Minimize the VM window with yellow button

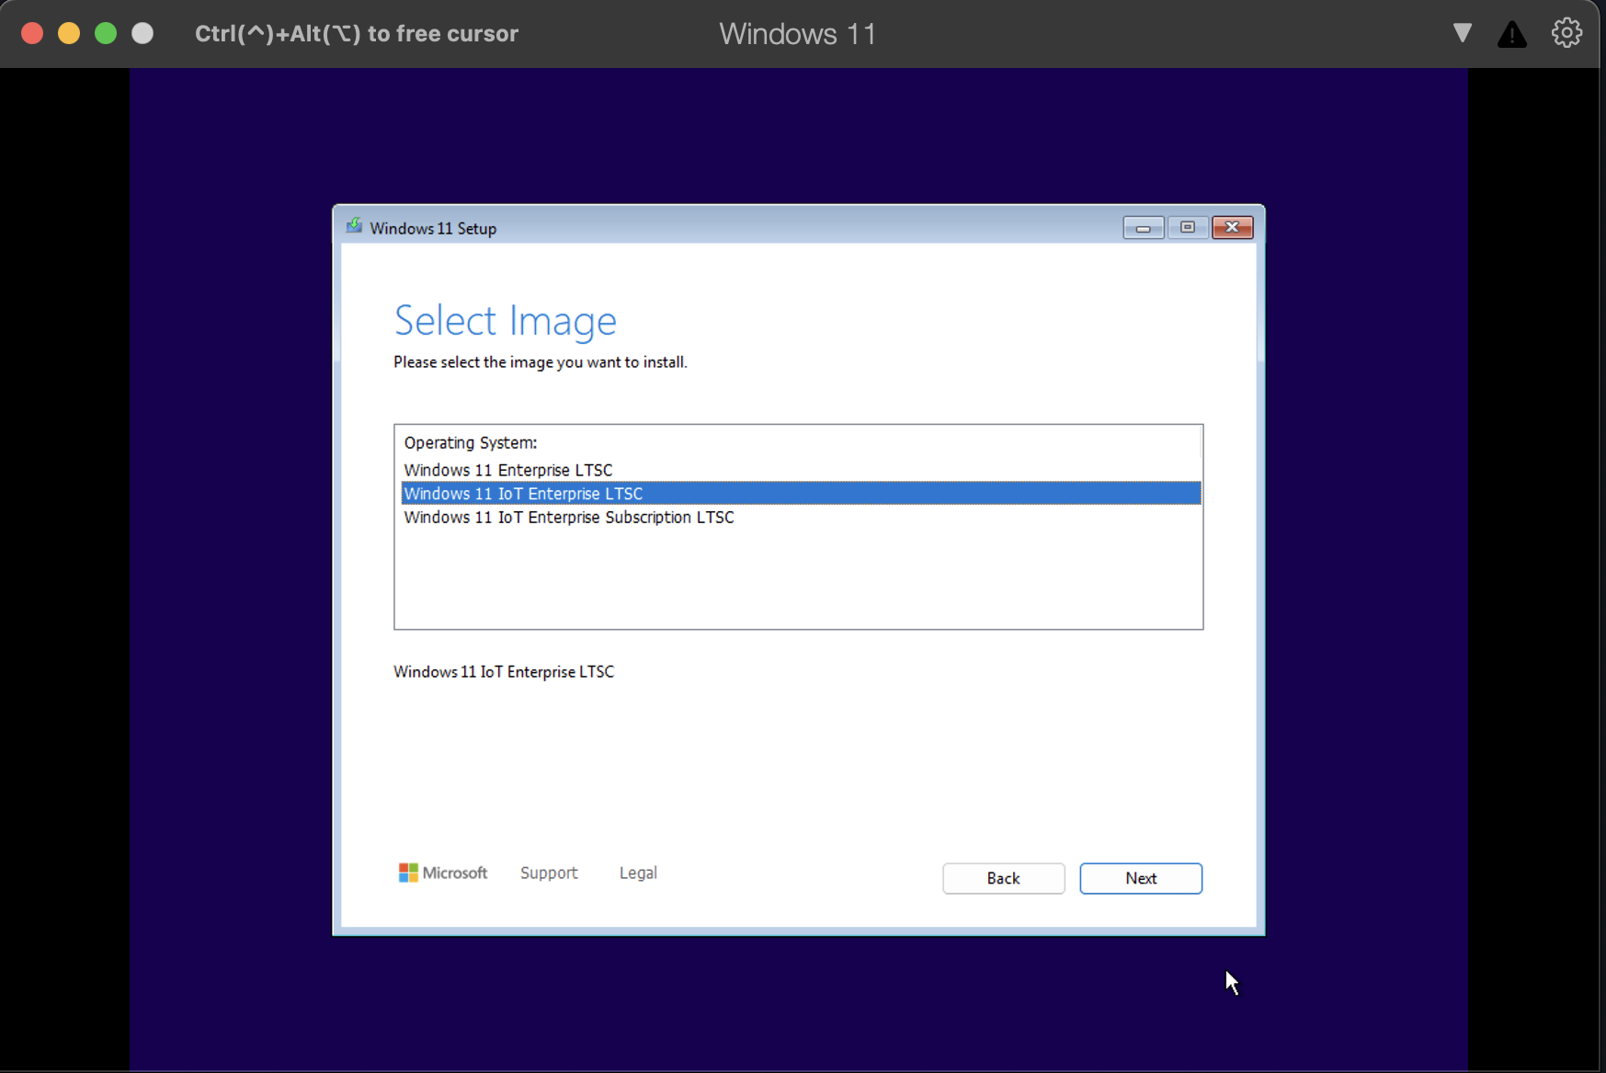coord(69,33)
